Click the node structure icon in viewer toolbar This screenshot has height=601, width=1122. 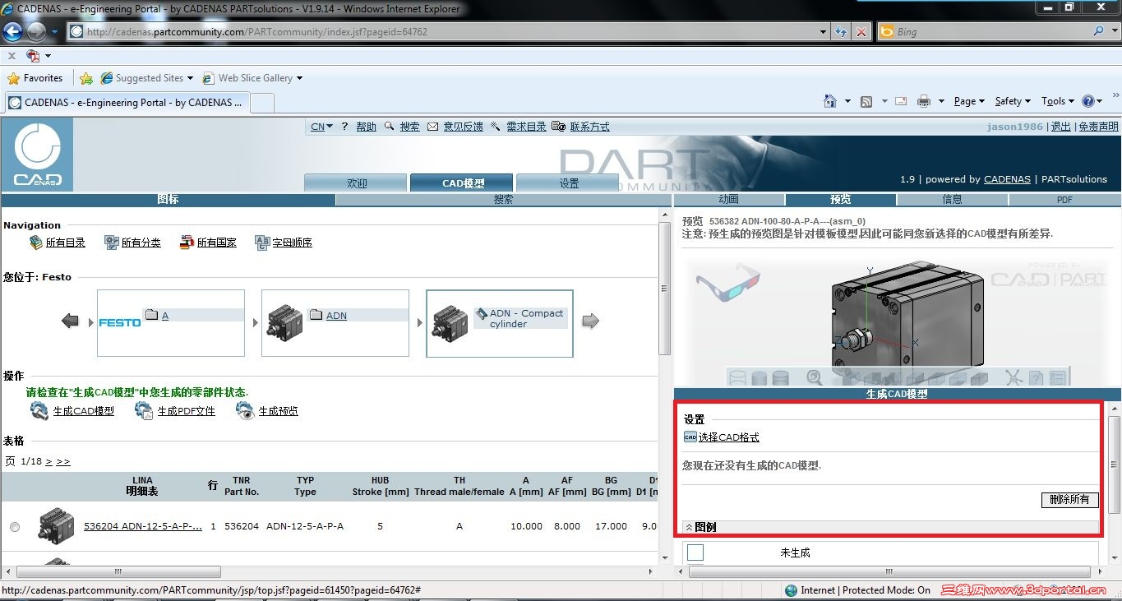coord(1013,377)
